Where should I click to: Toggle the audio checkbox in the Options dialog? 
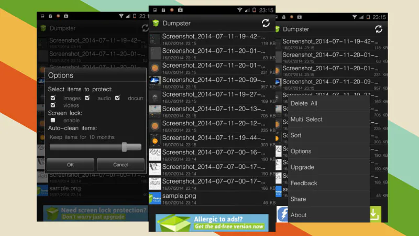87,98
